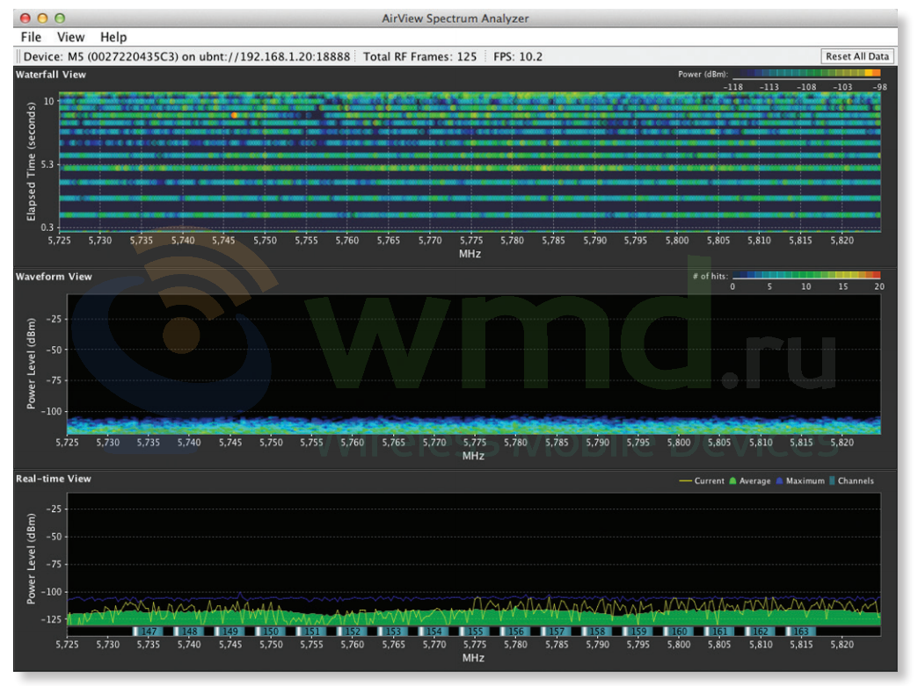Select channel 163 marker in Real-time View

tap(798, 632)
